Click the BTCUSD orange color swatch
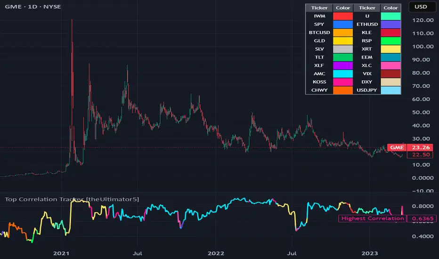The height and width of the screenshot is (259, 439). tap(343, 32)
